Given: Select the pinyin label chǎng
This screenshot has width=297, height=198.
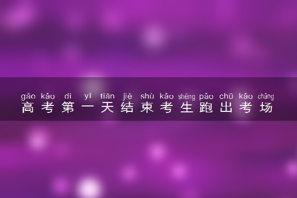Looking at the screenshot, I should [266, 97].
